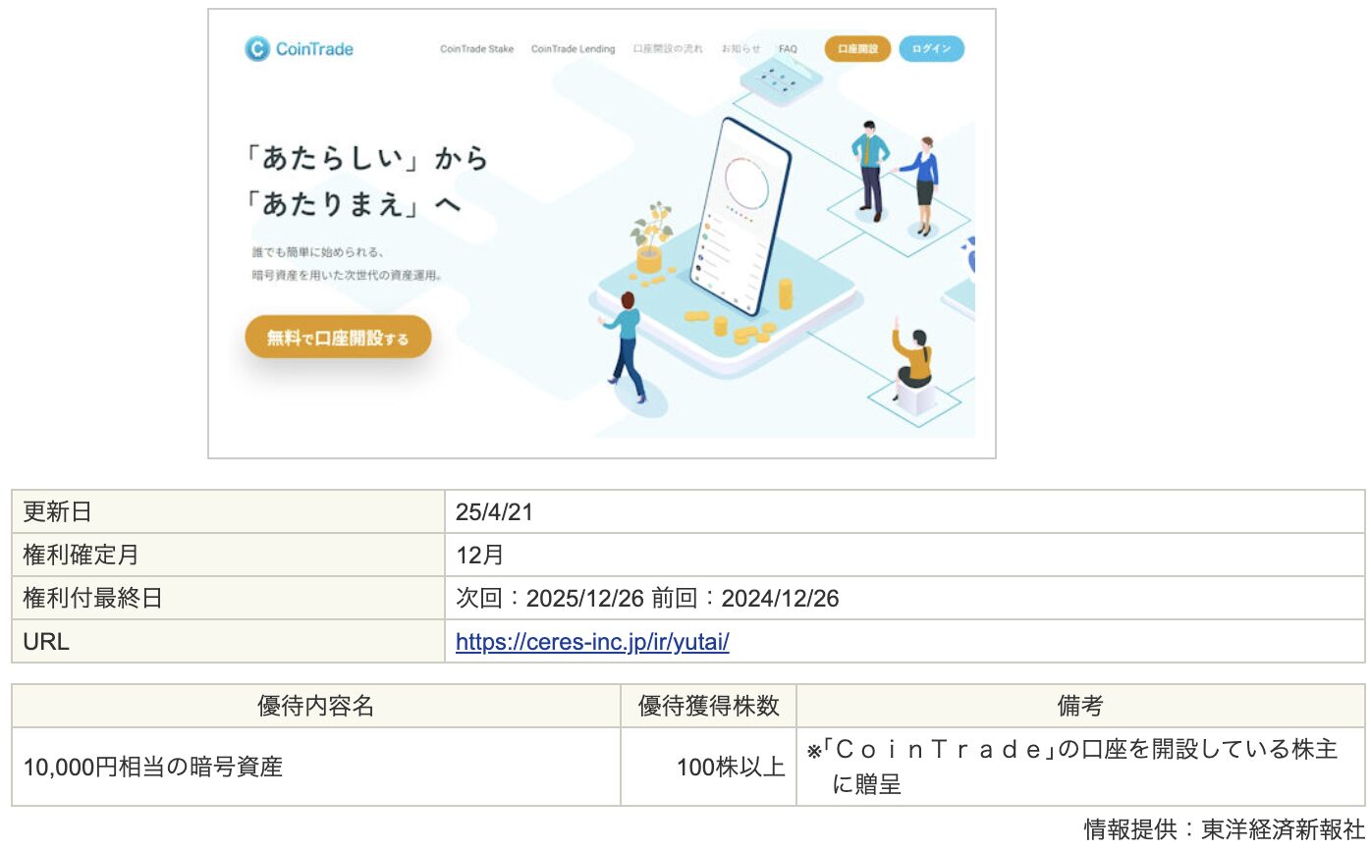1371x850 pixels.
Task: Open the CoinTrade Stake navigation item
Action: (478, 48)
